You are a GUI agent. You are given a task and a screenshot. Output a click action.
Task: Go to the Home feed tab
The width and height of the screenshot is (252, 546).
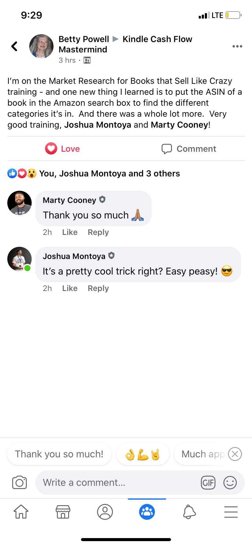coord(21,512)
